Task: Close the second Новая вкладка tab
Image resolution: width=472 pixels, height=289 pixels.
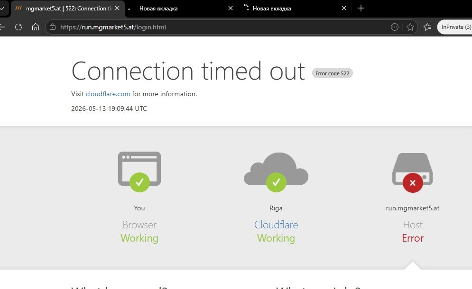Action: (x=344, y=9)
